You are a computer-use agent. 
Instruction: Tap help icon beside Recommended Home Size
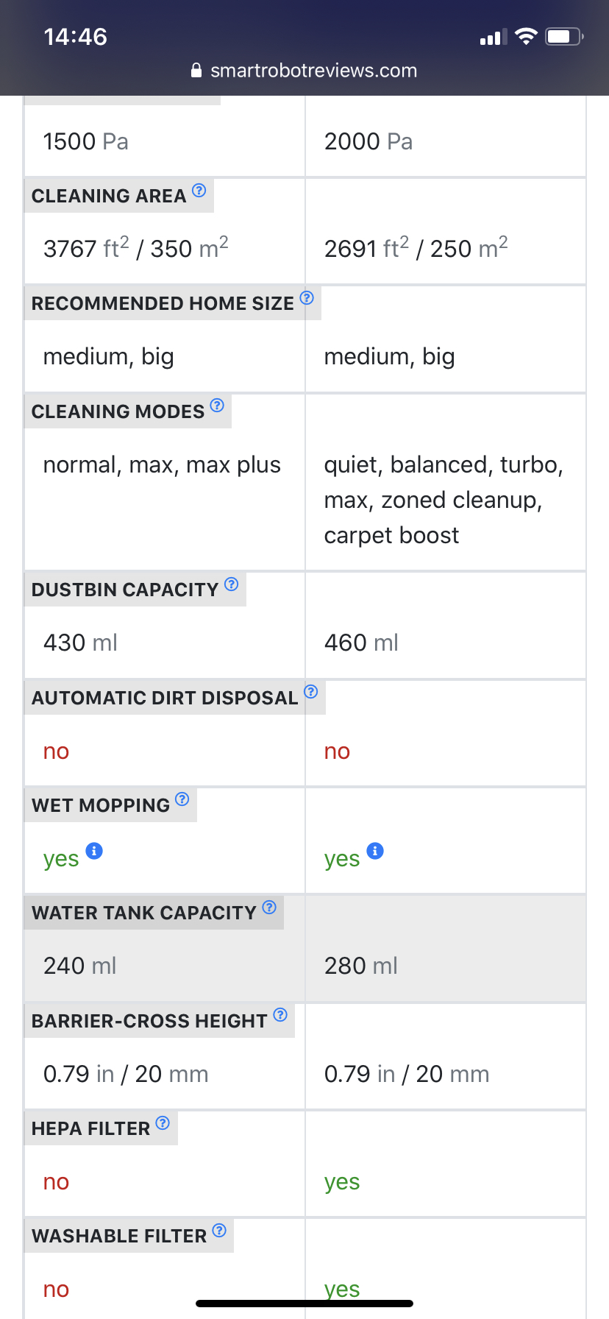(x=307, y=298)
